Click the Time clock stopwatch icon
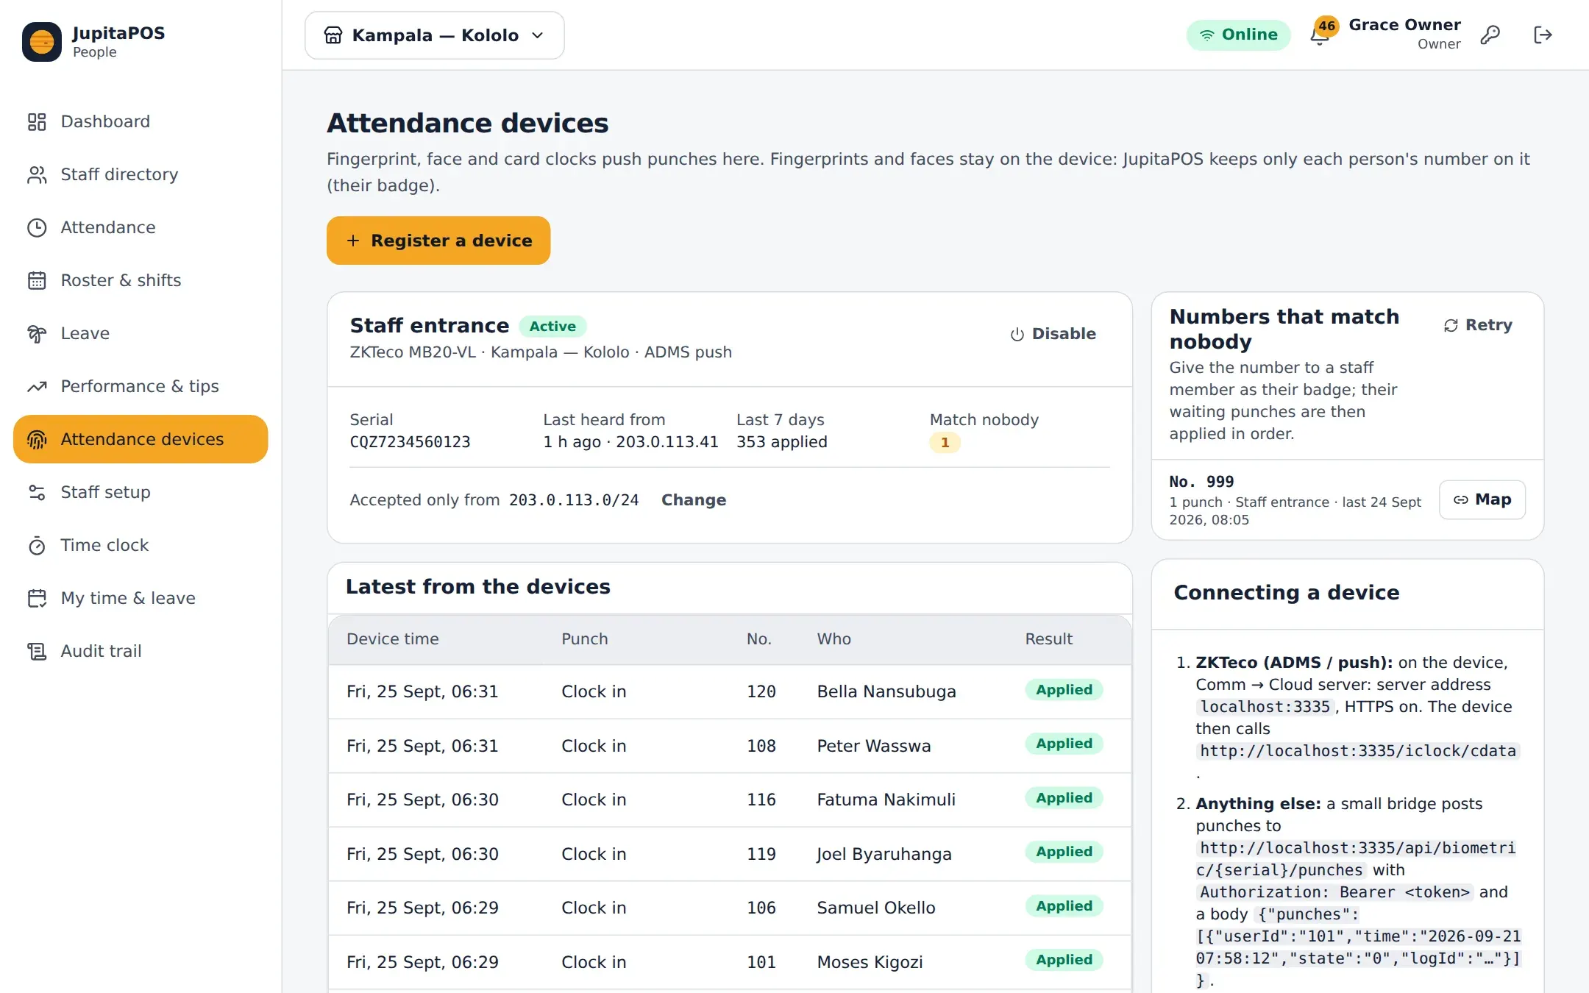The image size is (1589, 993). 37,546
